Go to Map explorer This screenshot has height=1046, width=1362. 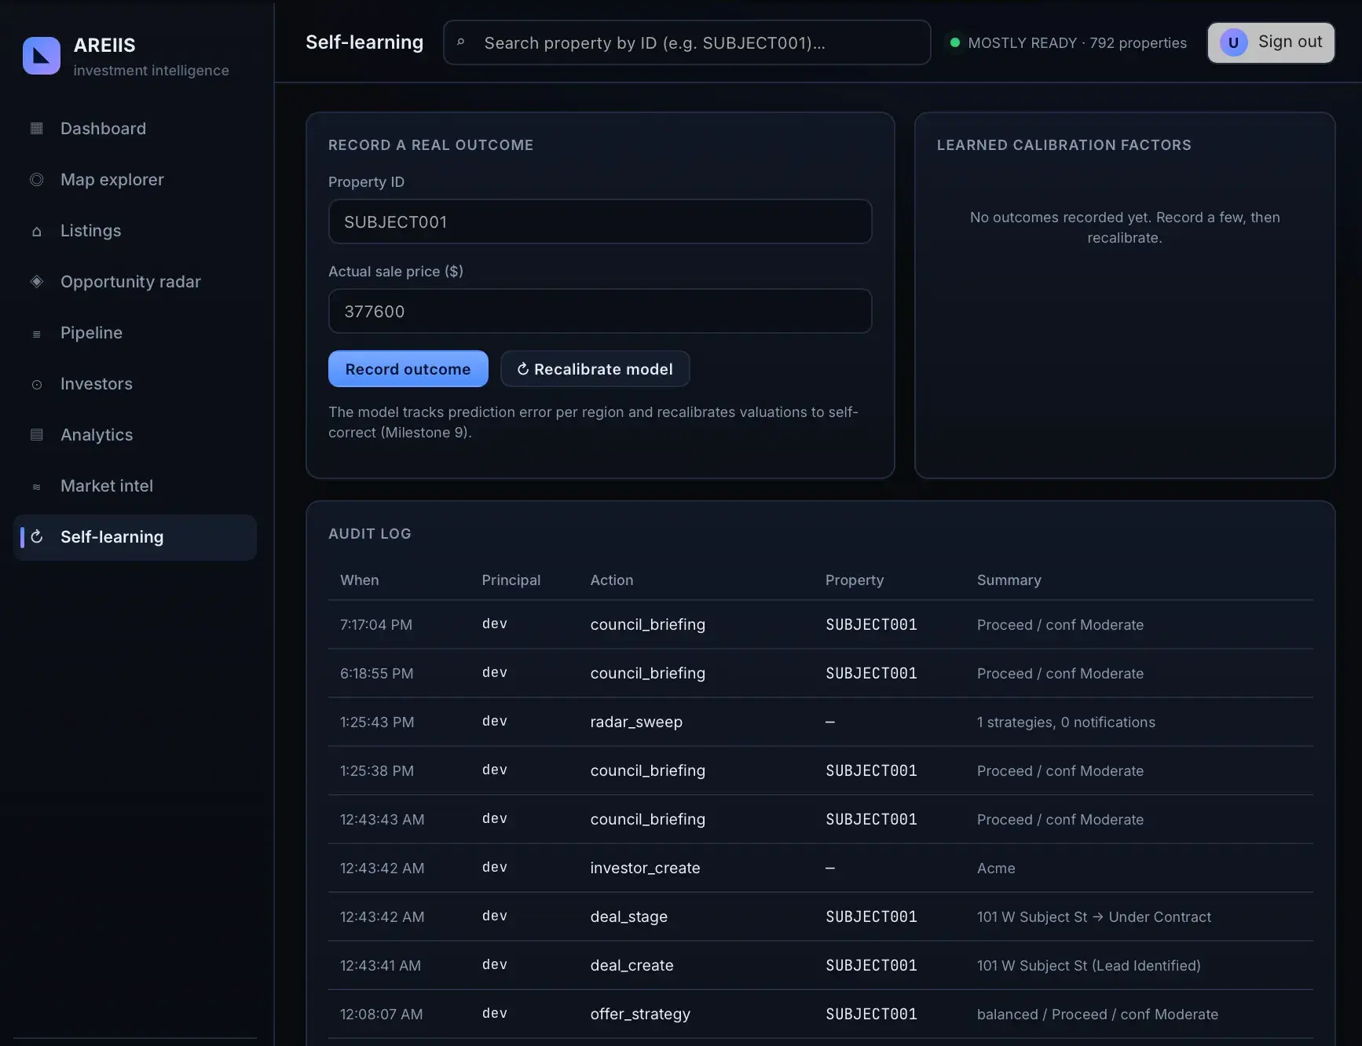point(135,179)
